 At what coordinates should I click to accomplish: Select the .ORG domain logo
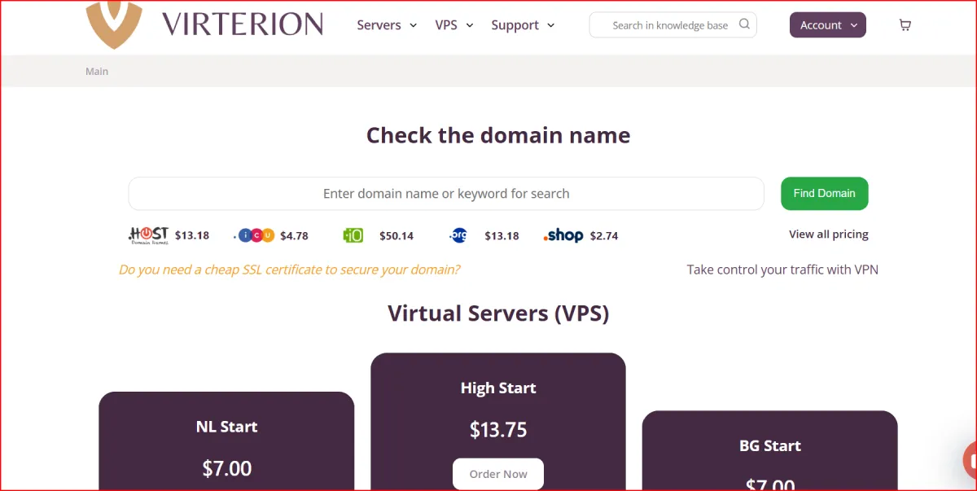(x=458, y=235)
